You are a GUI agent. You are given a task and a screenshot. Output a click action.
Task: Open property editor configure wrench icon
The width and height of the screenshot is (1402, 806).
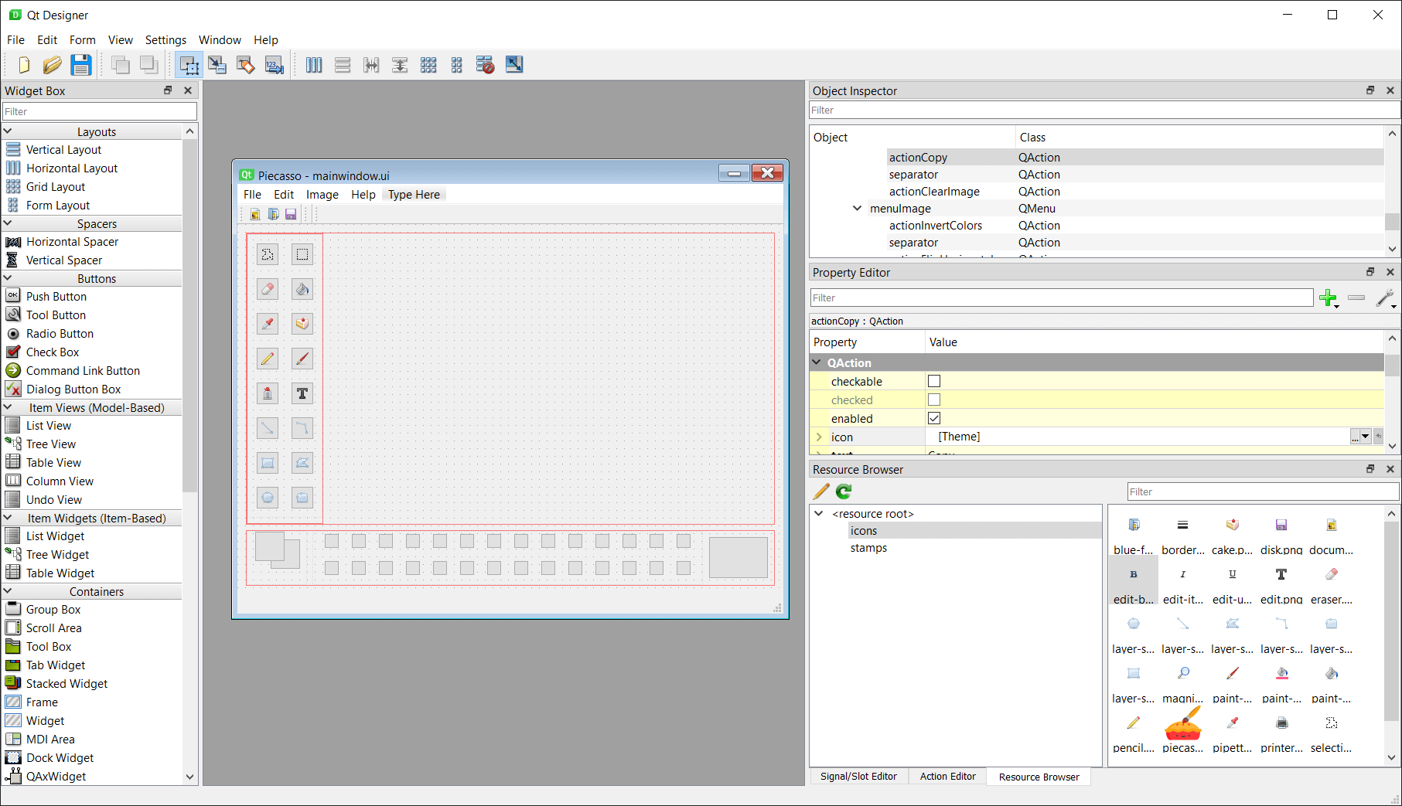point(1386,298)
